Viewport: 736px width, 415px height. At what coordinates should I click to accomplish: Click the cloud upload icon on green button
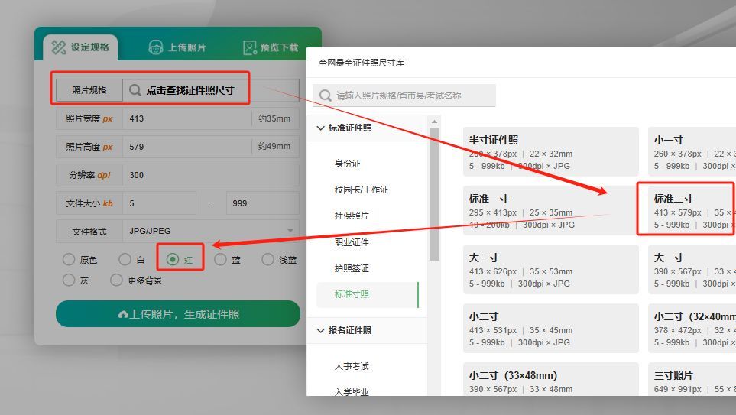click(x=123, y=314)
